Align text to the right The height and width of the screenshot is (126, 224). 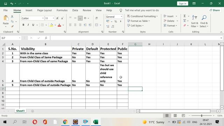80,25
